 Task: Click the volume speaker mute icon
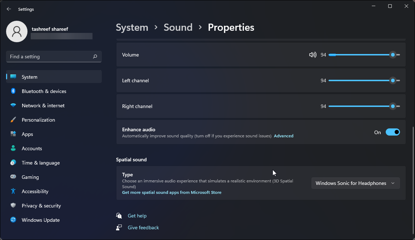click(x=312, y=55)
